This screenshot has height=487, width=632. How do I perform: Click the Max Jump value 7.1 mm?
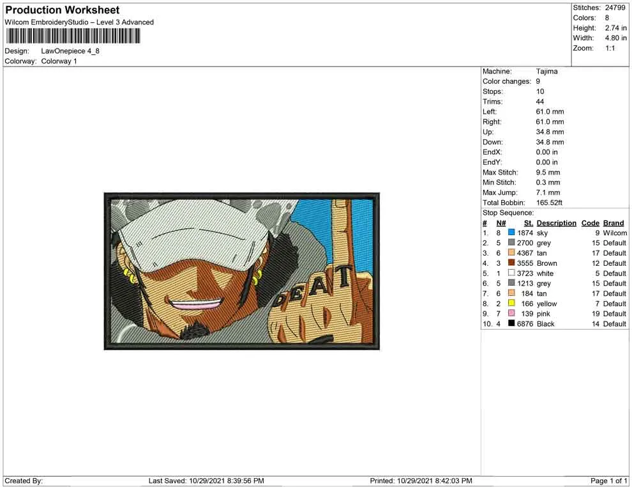pos(548,192)
